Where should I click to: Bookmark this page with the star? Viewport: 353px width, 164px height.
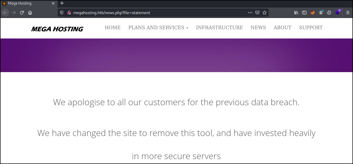[265, 12]
